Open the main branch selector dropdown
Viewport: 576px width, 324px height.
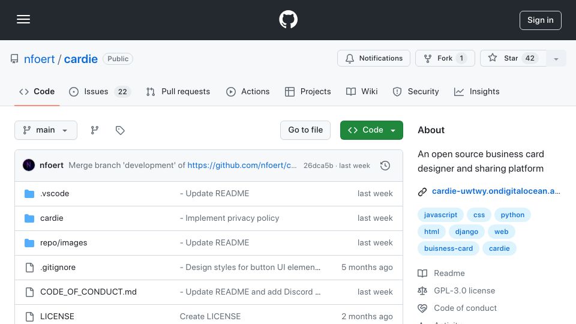[x=46, y=130]
